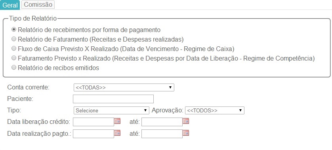
Task: Click the Paciente text field
Action: point(113,99)
